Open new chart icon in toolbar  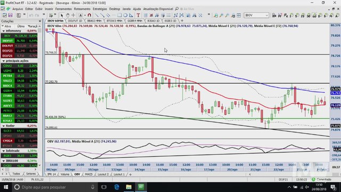coord(4,15)
